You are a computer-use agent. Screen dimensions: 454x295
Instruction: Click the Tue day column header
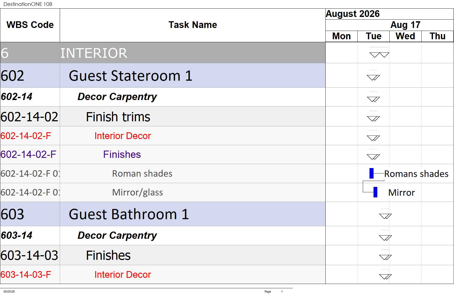click(374, 36)
